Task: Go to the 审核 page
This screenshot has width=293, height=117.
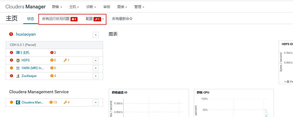Action: (x=107, y=7)
